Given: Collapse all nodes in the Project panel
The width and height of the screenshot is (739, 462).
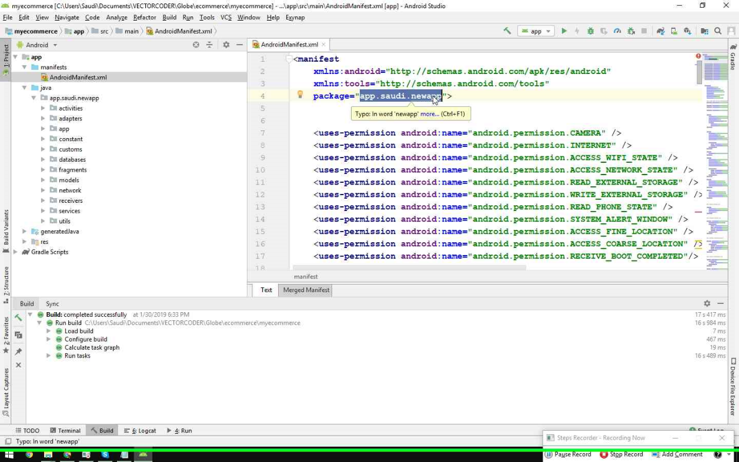Looking at the screenshot, I should point(209,45).
